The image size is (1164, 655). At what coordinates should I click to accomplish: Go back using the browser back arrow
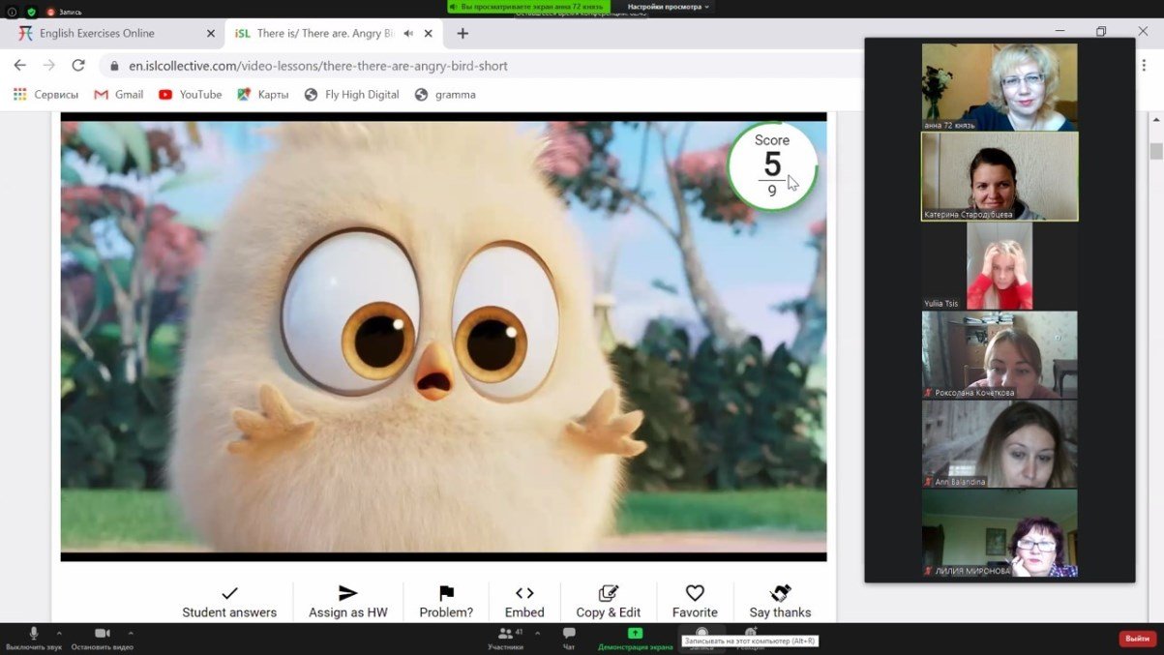click(x=20, y=66)
